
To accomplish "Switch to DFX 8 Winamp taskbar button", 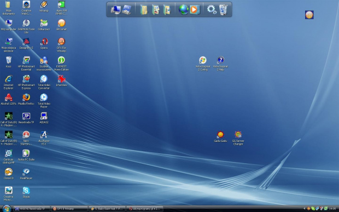I will 69,209.
